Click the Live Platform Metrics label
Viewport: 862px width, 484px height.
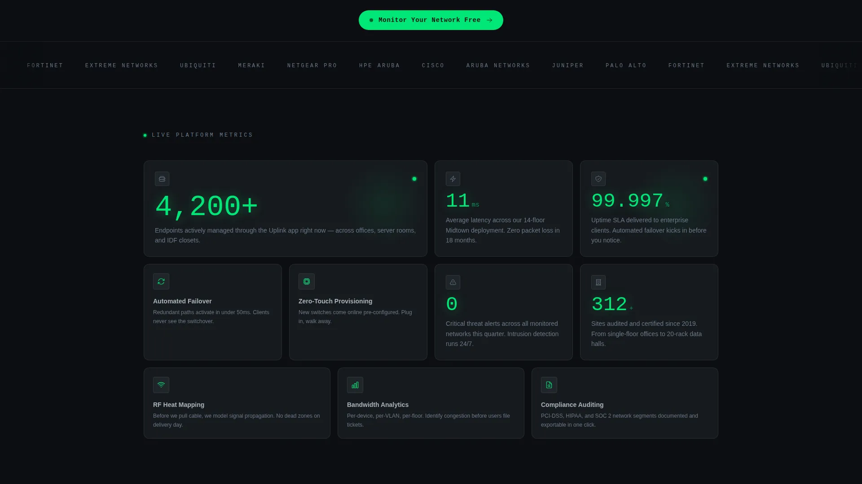(202, 135)
